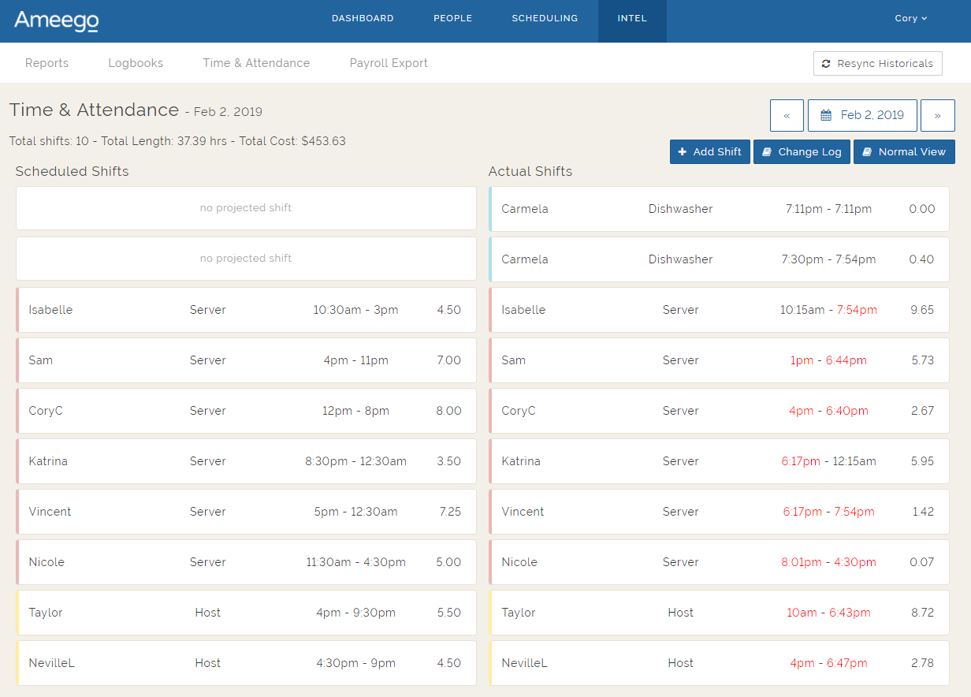Open the Dashboard menu item
The width and height of the screenshot is (971, 697).
click(363, 18)
